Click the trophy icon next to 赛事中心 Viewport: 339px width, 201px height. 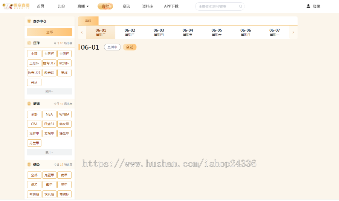(29, 21)
